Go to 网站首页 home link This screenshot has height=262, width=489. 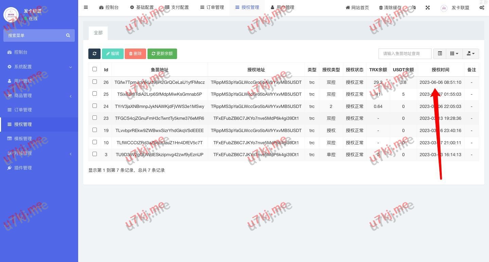coord(357,7)
